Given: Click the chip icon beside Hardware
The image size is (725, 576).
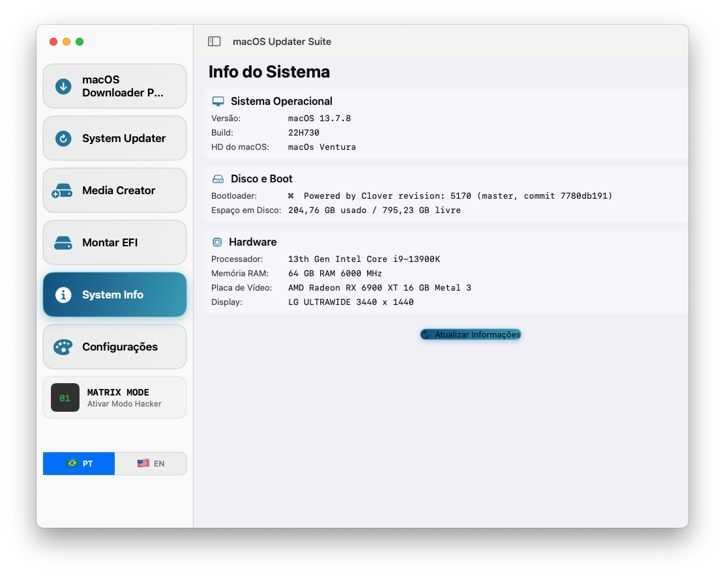Looking at the screenshot, I should coord(217,242).
